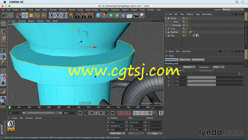The width and height of the screenshot is (248, 140).
Task: Enable the Snap magnet icon
Action: pyautogui.click(x=3, y=91)
